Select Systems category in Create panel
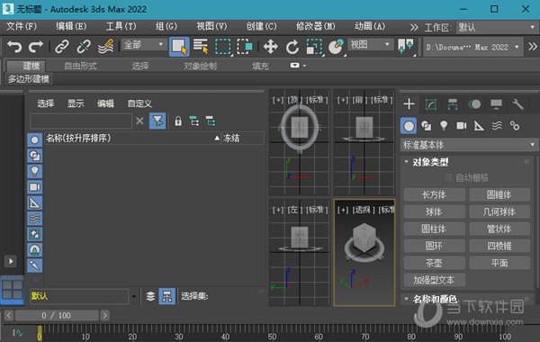The height and width of the screenshot is (342, 540). [515, 126]
